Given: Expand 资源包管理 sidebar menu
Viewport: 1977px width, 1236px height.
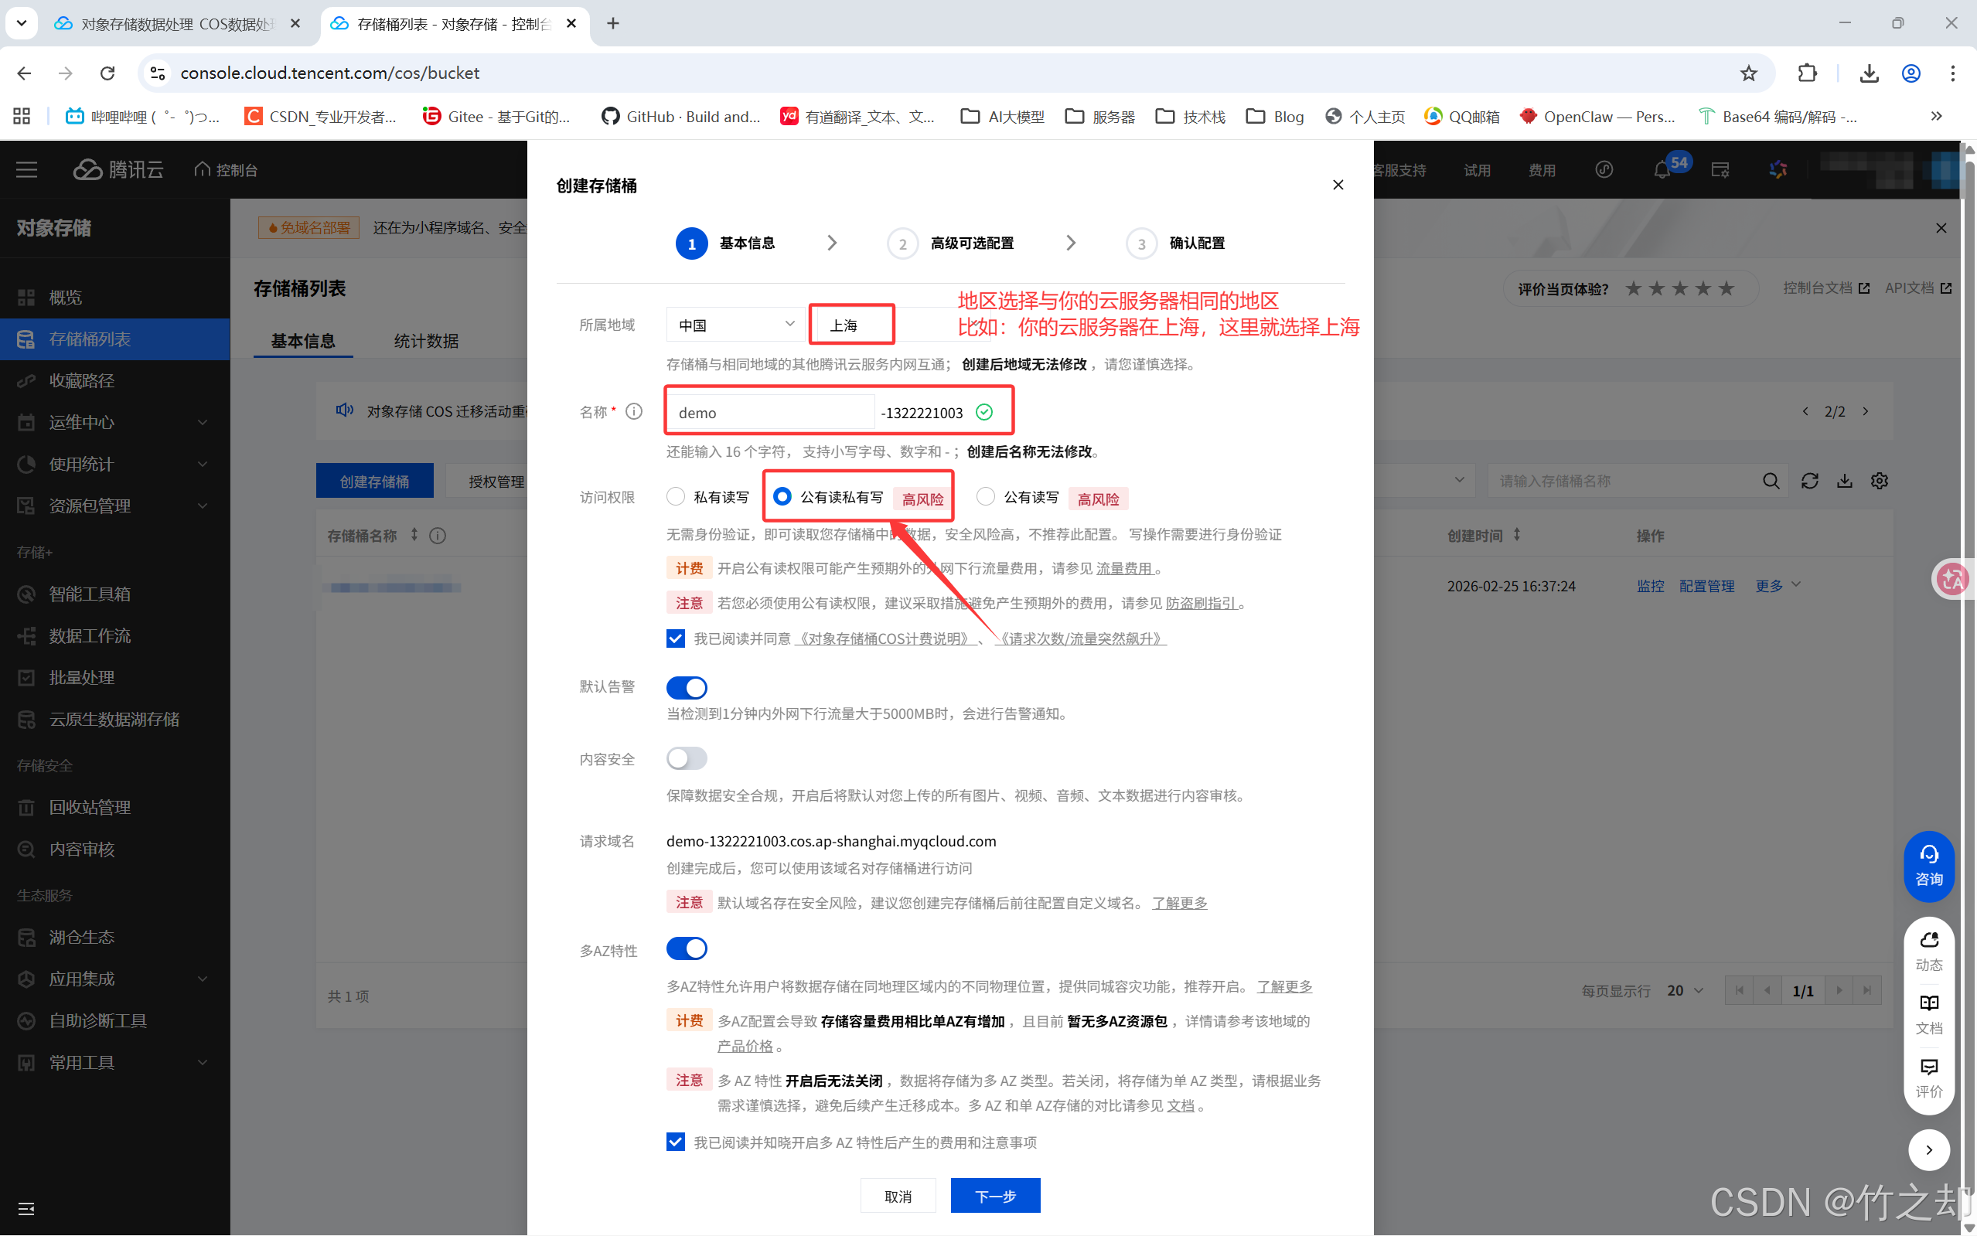Looking at the screenshot, I should pos(114,506).
